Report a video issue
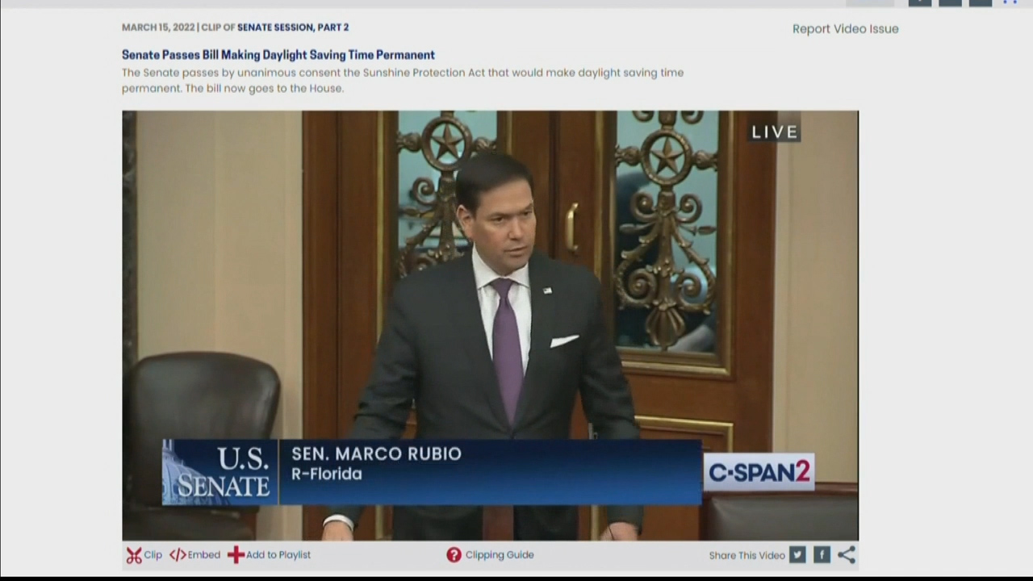 click(x=845, y=29)
